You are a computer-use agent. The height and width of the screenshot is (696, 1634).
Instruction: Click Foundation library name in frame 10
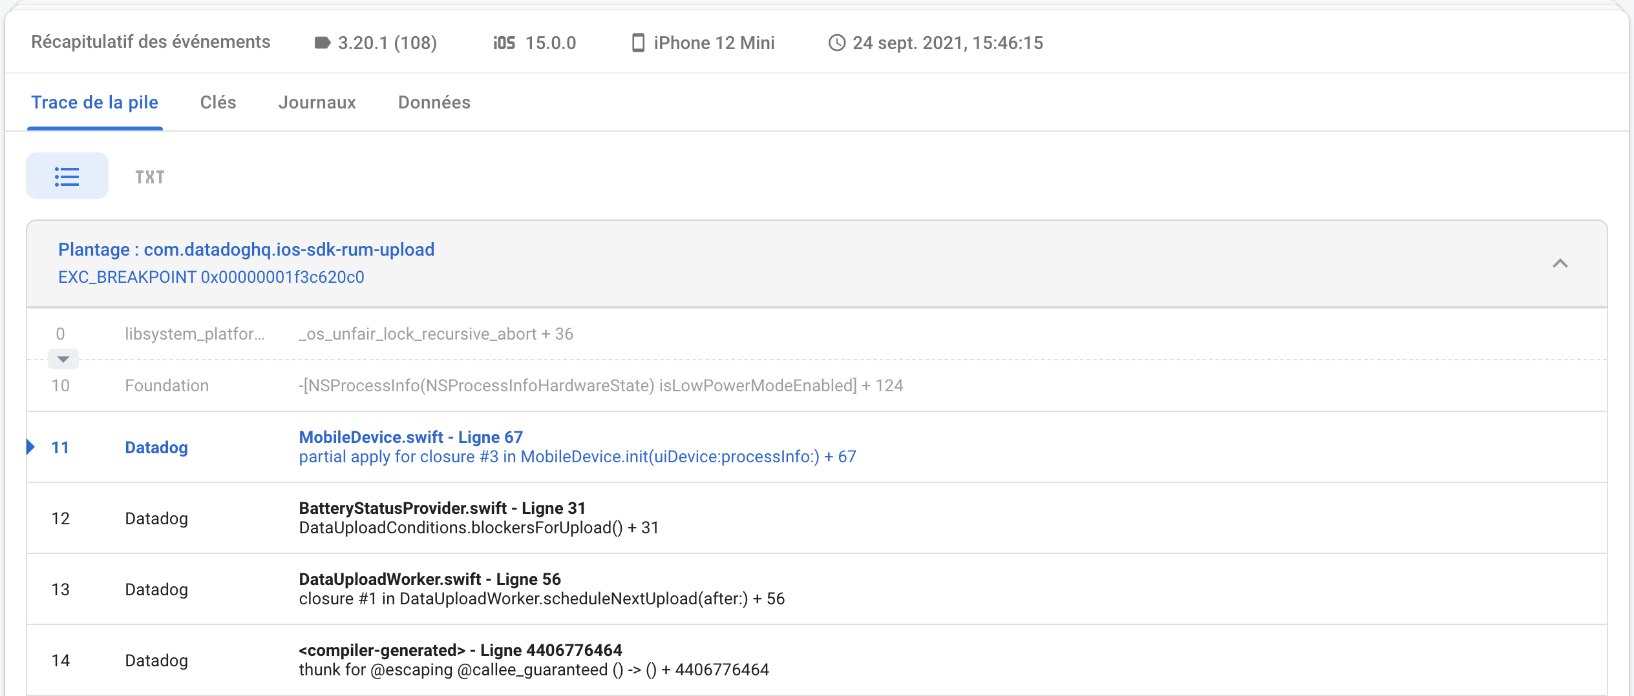[167, 385]
